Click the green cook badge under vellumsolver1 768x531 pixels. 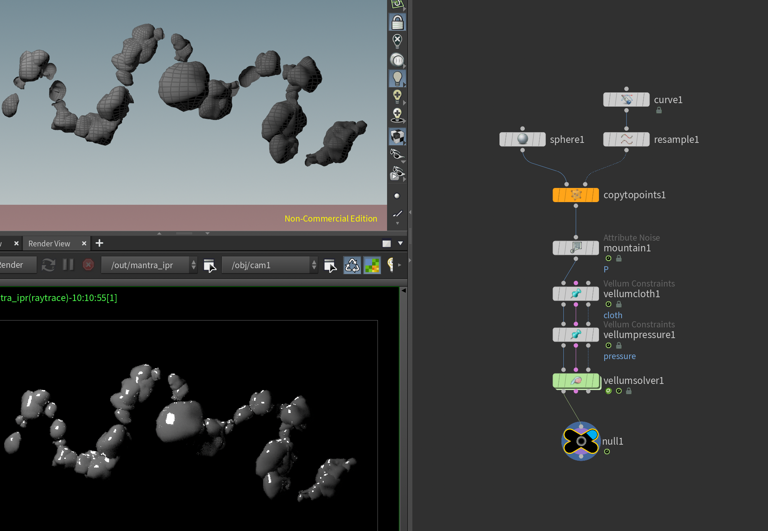pyautogui.click(x=609, y=391)
